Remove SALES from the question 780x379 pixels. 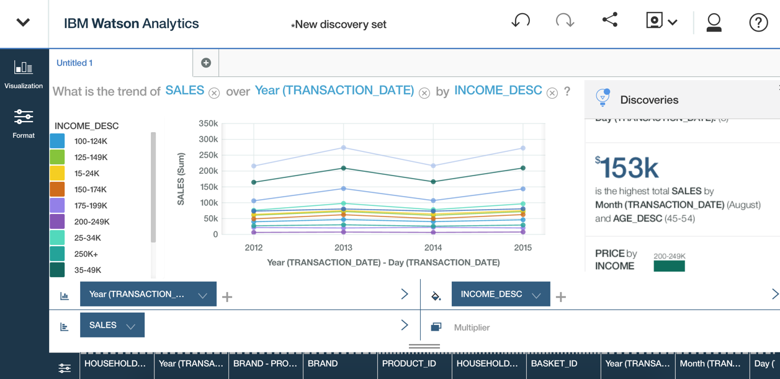coord(214,93)
